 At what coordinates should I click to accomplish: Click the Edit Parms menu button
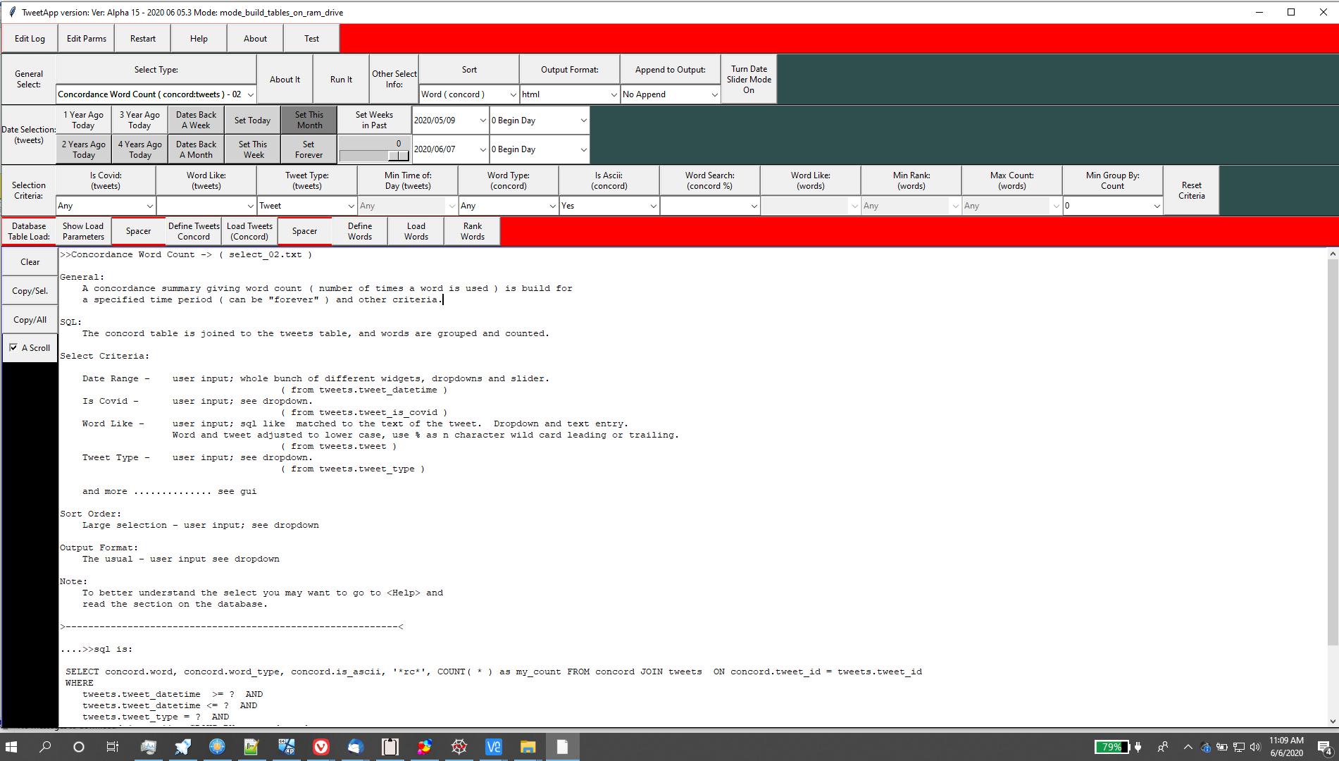click(86, 39)
